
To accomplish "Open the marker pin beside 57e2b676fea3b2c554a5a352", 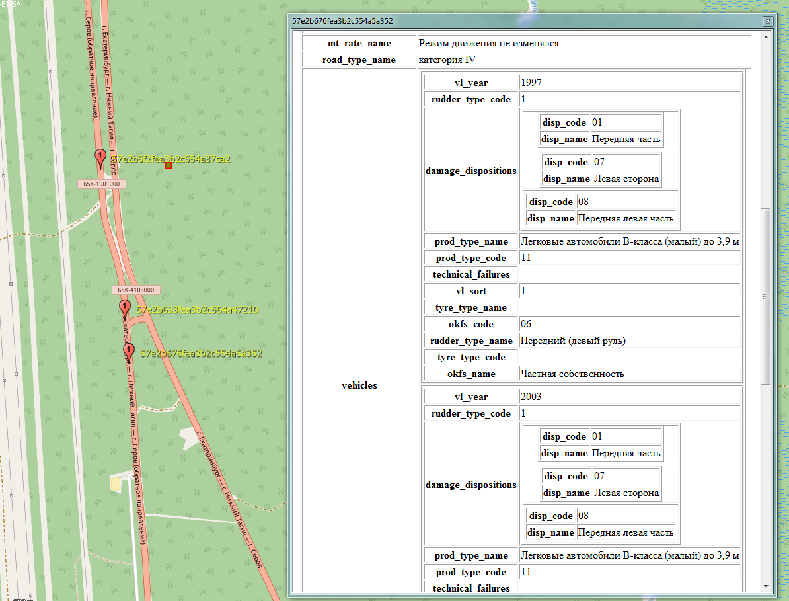I will click(129, 352).
